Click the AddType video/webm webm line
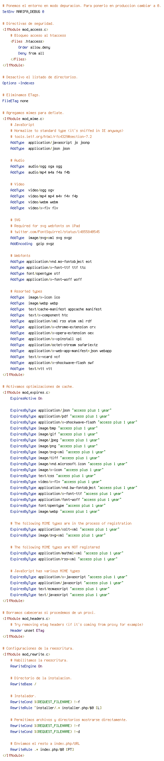The height and width of the screenshot is (761, 164). 34,202
